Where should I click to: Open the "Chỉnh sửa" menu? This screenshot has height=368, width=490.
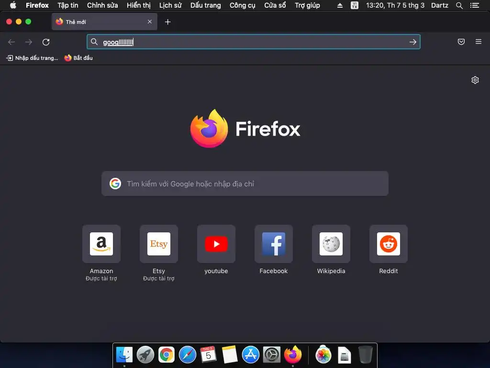[x=102, y=5]
